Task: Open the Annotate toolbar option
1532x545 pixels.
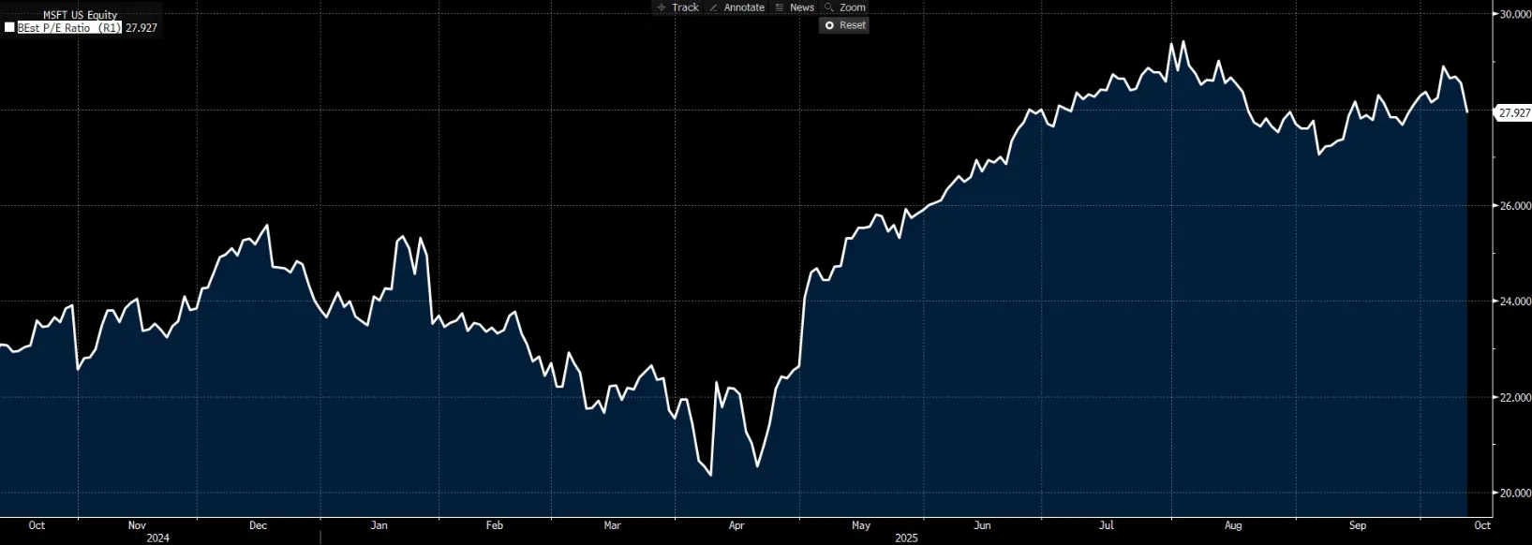Action: click(x=744, y=7)
